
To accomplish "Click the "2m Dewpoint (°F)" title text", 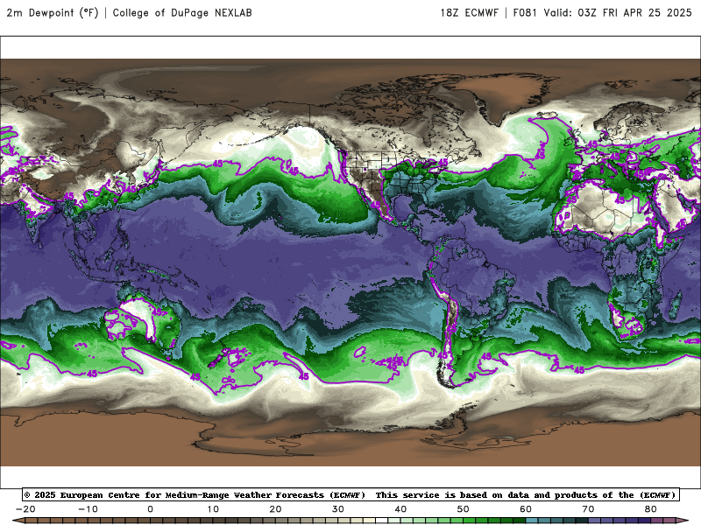I will (x=53, y=13).
